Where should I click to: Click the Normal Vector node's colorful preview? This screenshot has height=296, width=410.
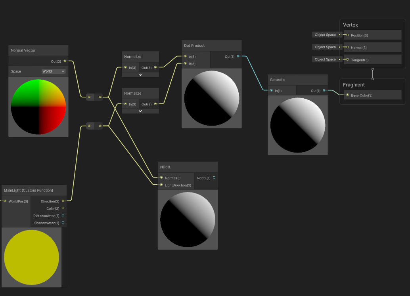click(38, 107)
